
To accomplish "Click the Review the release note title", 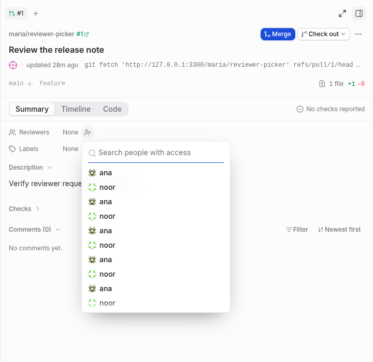I will pyautogui.click(x=56, y=50).
